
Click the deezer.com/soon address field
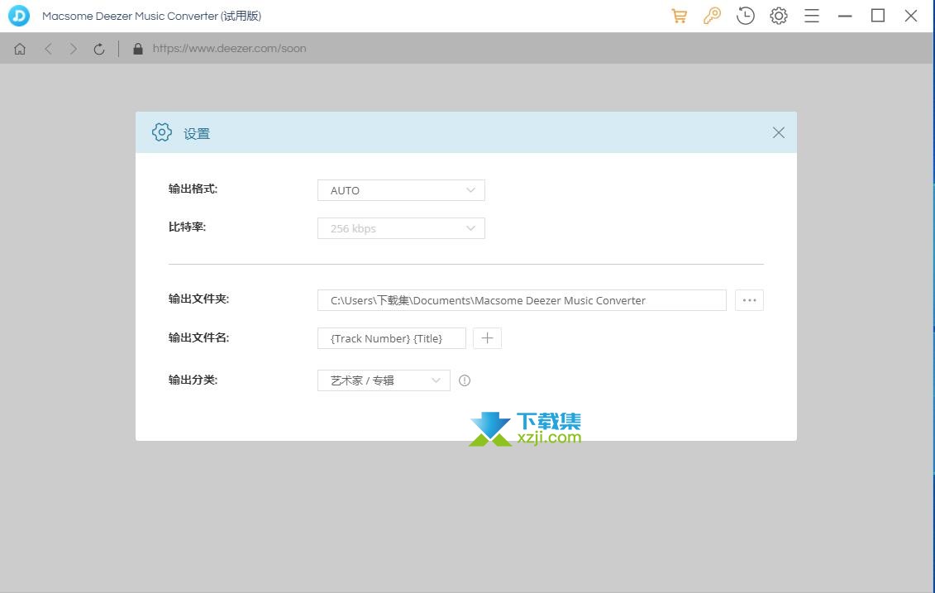pyautogui.click(x=229, y=49)
